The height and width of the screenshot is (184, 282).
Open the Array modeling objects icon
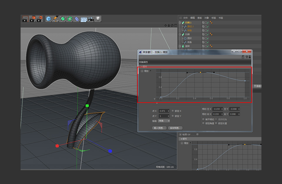tap(70, 19)
